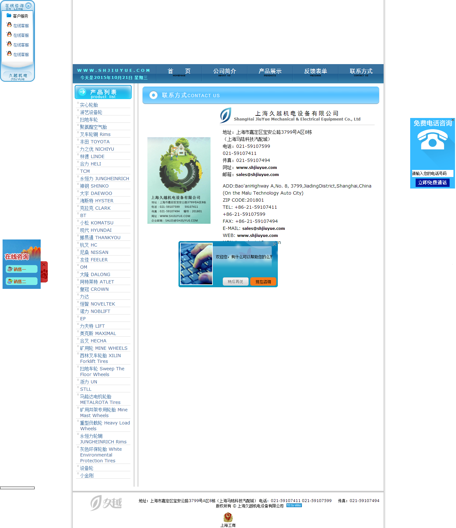Click the first QQ penguin customer service icon
This screenshot has height=528, width=456.
click(x=9, y=25)
